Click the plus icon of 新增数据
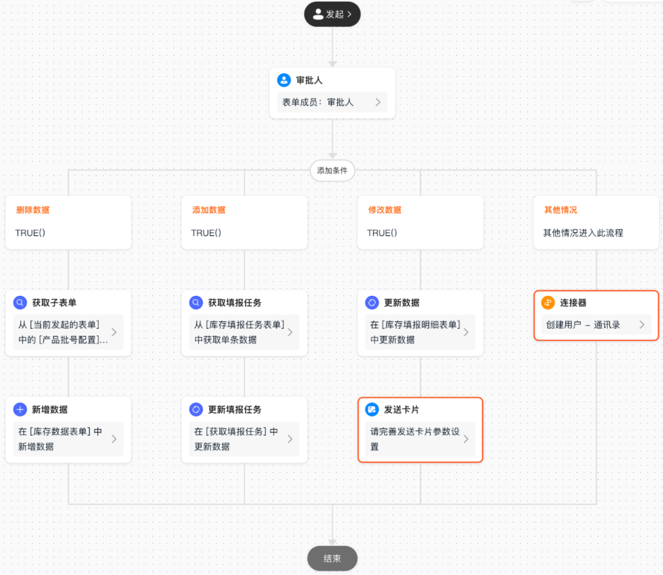The image size is (663, 575). point(20,409)
